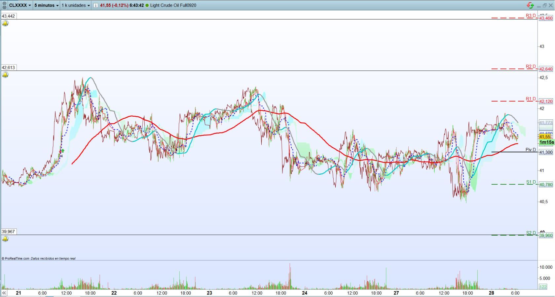555x297 pixels.
Task: Click the double-arrow scroll back button
Action: coord(4,293)
